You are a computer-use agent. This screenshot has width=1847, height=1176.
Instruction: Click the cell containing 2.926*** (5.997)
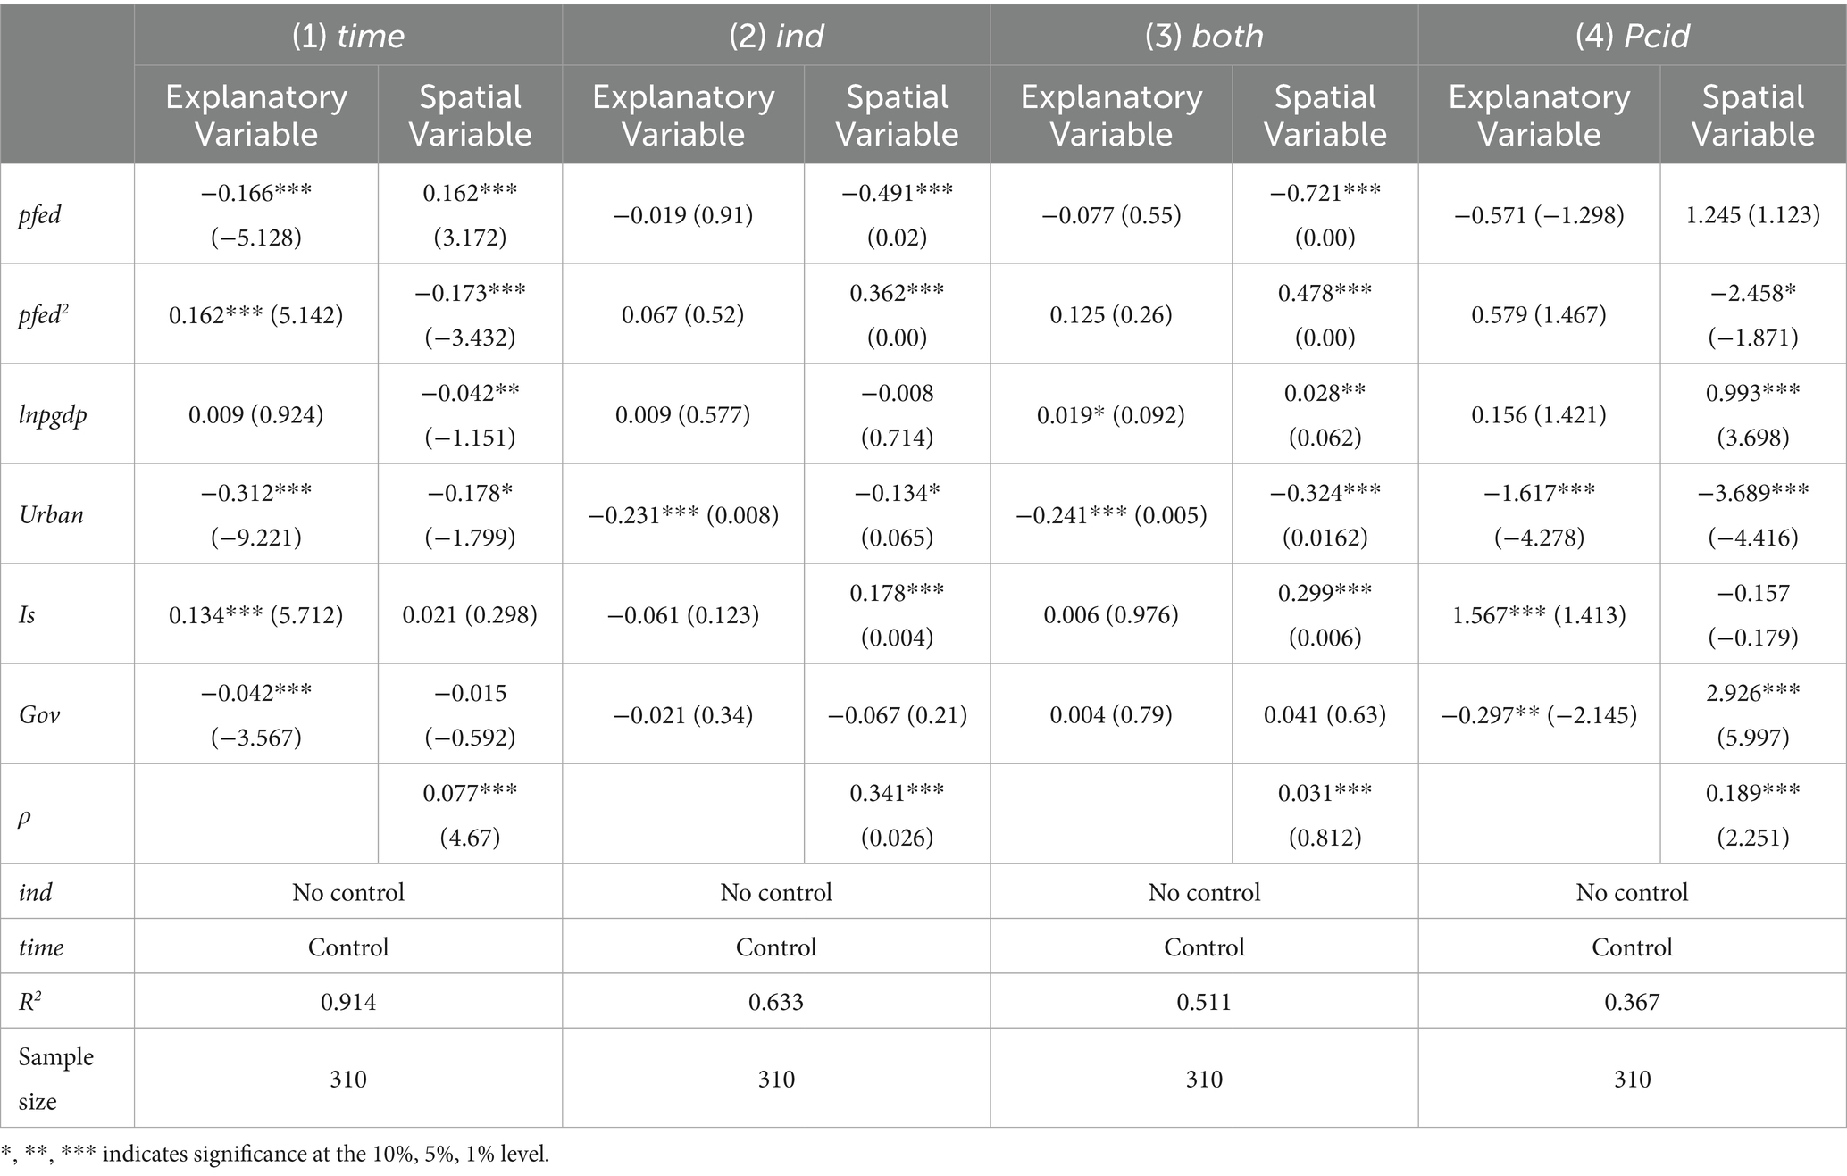(x=1752, y=714)
